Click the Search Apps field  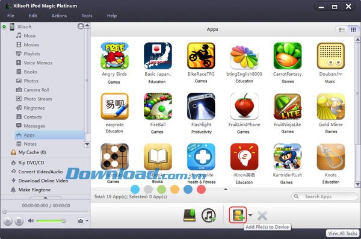(x=325, y=197)
